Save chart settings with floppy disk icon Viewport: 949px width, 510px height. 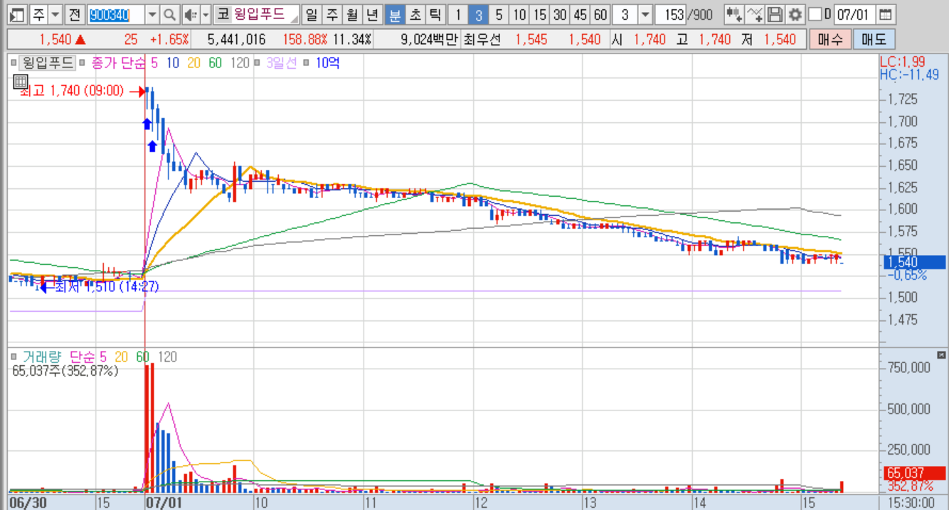point(775,14)
